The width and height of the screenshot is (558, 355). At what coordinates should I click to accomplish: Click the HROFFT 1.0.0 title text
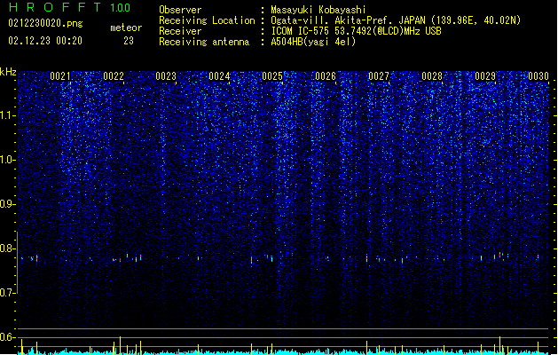69,7
